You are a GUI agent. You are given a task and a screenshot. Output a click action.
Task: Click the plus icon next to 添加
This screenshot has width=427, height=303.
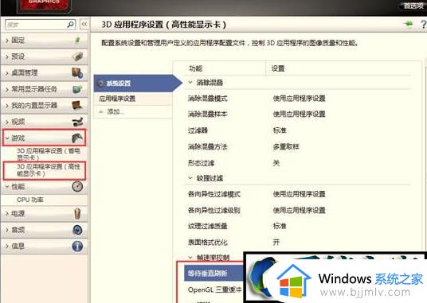point(101,111)
